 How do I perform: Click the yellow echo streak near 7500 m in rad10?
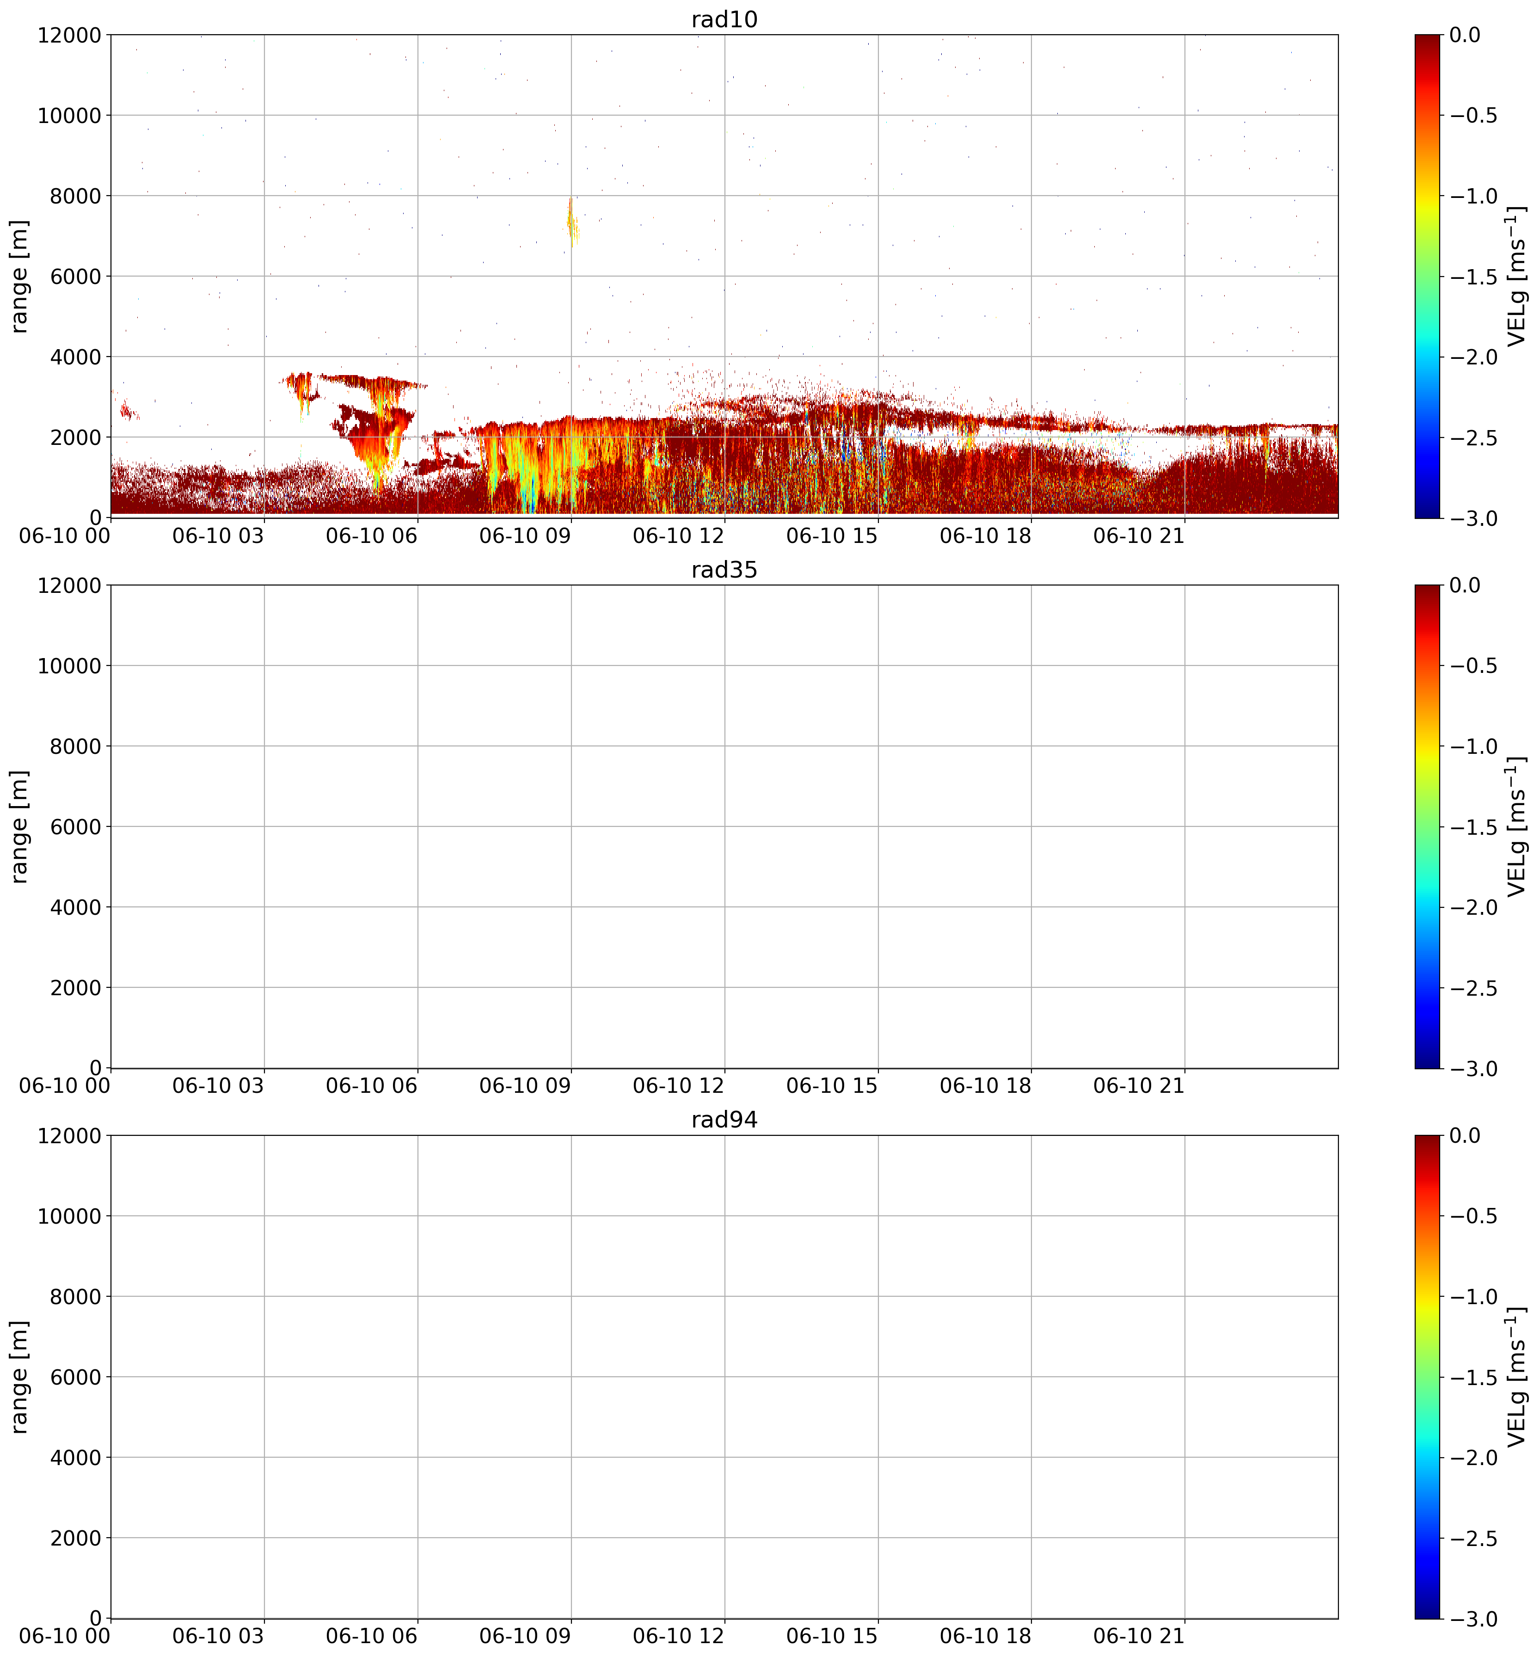tap(572, 222)
